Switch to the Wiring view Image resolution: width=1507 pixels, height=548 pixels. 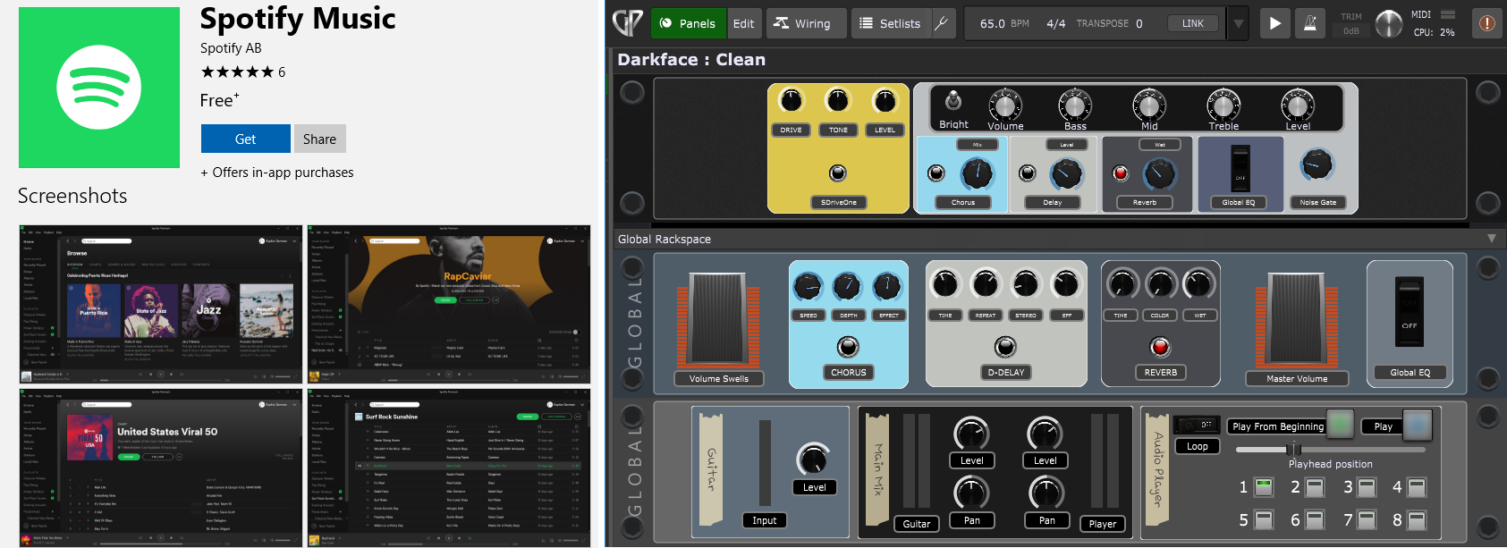(802, 23)
